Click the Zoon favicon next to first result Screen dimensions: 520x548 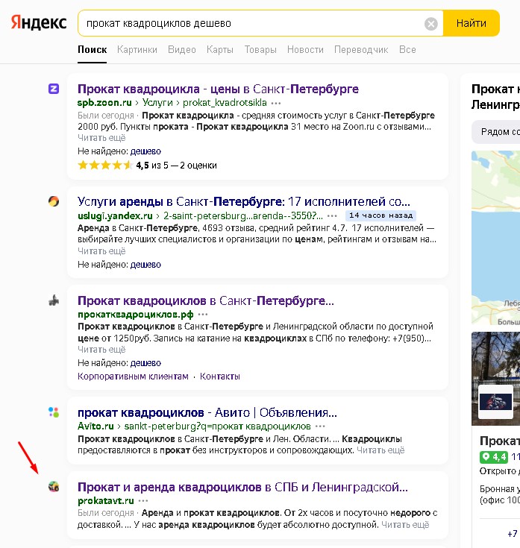[x=54, y=89]
